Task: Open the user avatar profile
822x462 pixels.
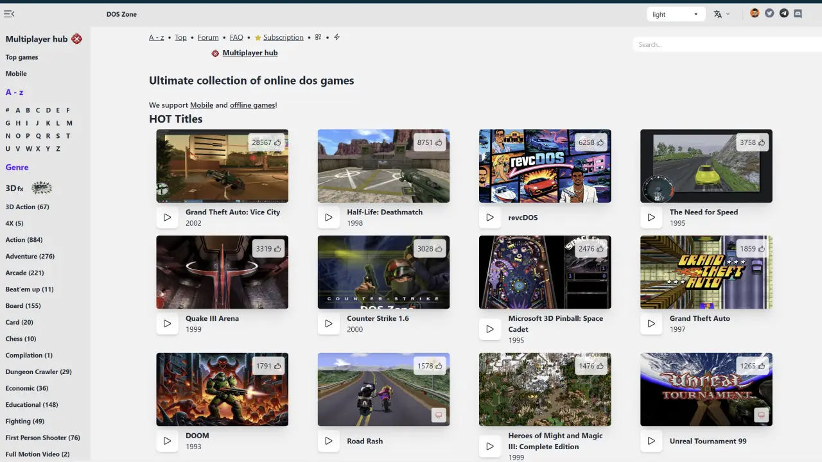Action: pos(755,13)
